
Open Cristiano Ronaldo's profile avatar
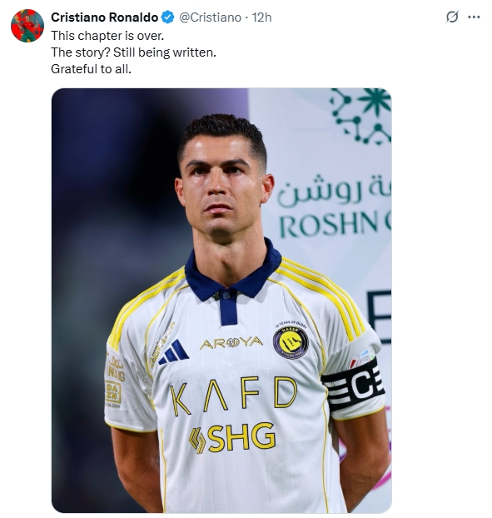pyautogui.click(x=27, y=26)
